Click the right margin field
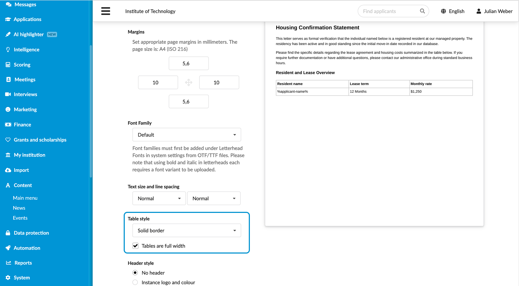The width and height of the screenshot is (519, 286). point(219,82)
